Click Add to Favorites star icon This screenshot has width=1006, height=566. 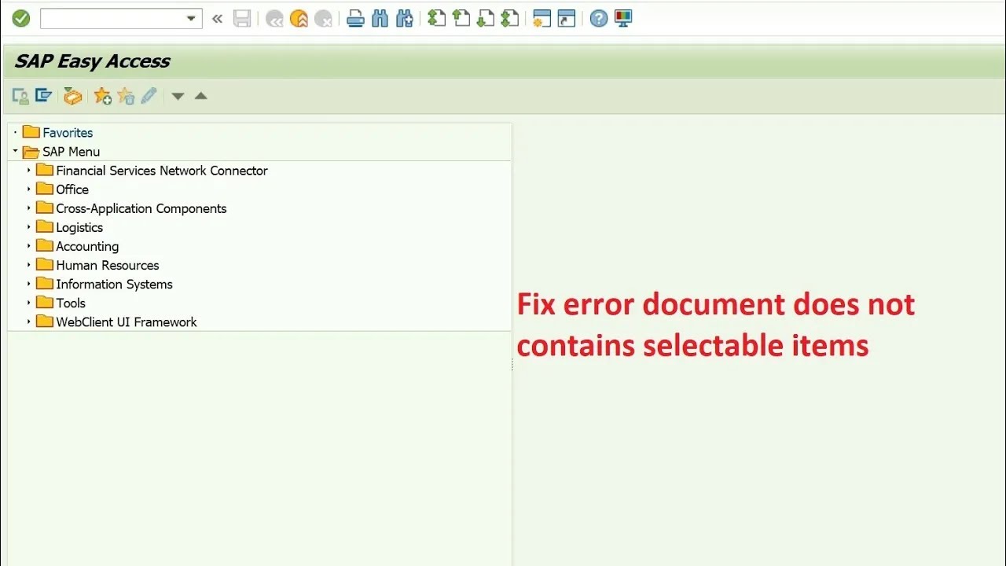click(102, 96)
